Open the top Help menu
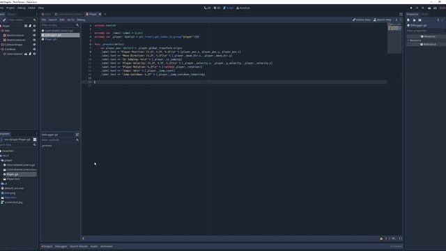The image size is (446, 251). click(x=41, y=8)
